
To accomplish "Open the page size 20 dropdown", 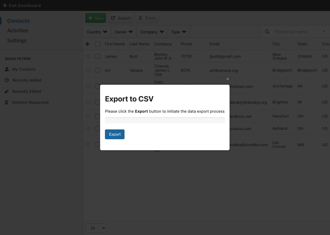I will click(x=96, y=228).
